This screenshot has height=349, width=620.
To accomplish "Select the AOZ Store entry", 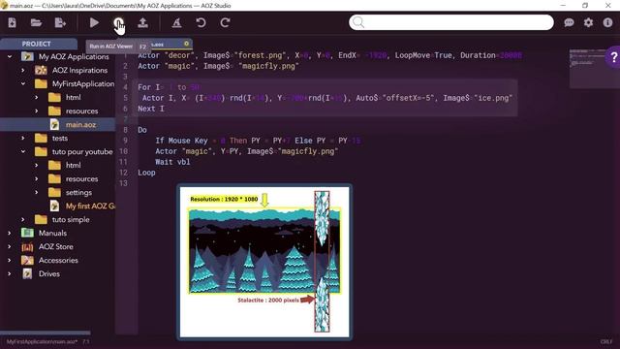I will tap(56, 246).
